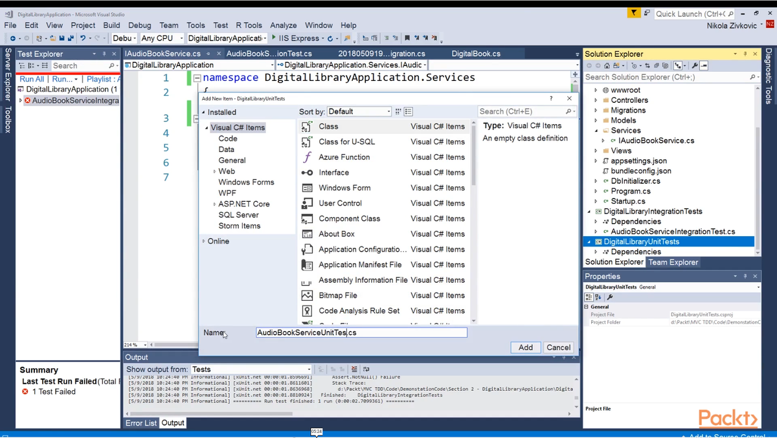Image resolution: width=777 pixels, height=438 pixels.
Task: Click the green Start IIS Express play icon
Action: click(274, 38)
